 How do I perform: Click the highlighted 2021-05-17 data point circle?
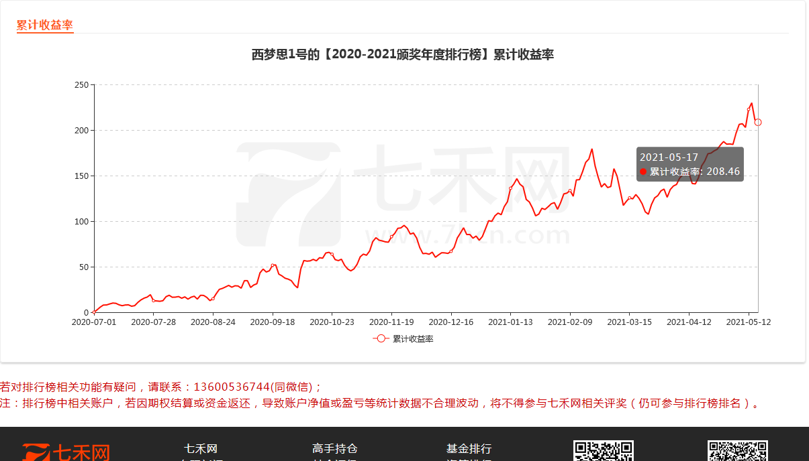pyautogui.click(x=758, y=122)
